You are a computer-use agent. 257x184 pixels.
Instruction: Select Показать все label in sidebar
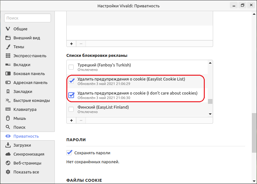tap(26, 172)
